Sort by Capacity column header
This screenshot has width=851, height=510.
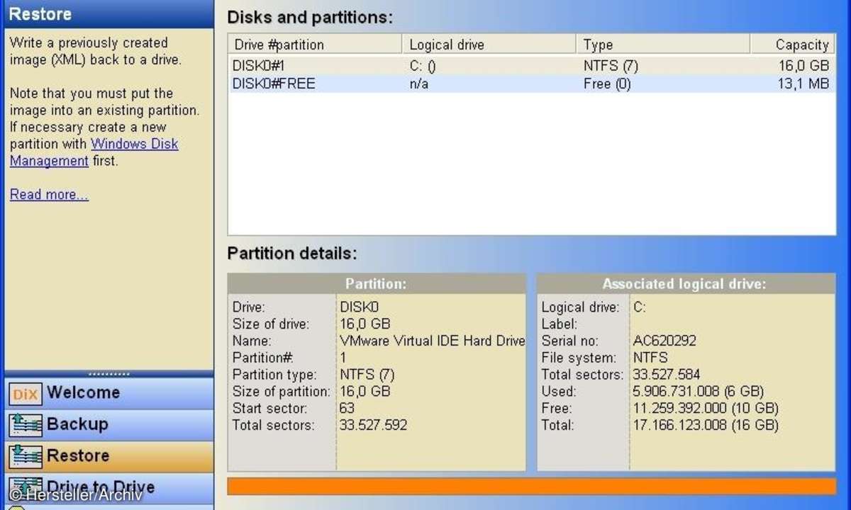(793, 45)
